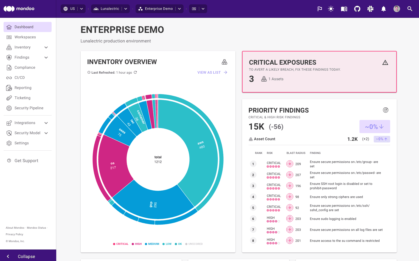Refresh Inventory Overview with the circular arrow icon
The width and height of the screenshot is (419, 261).
[x=135, y=72]
